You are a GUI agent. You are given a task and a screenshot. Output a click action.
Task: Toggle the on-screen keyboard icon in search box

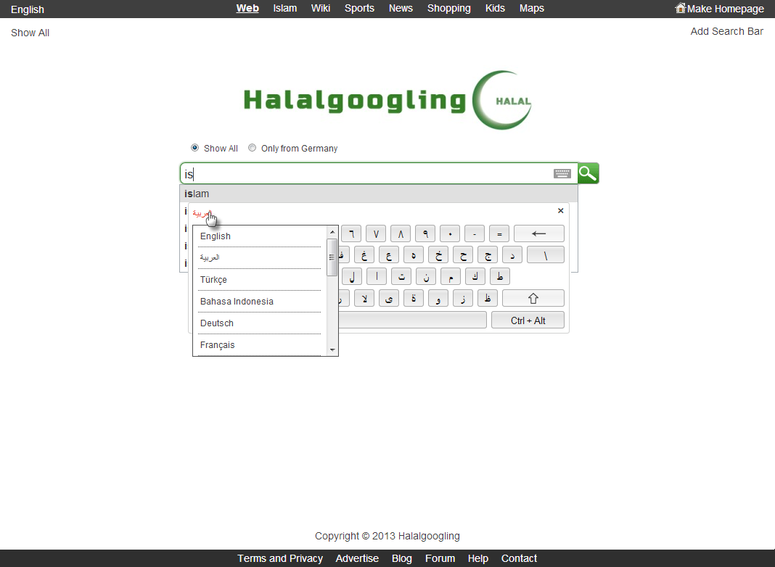pyautogui.click(x=562, y=173)
